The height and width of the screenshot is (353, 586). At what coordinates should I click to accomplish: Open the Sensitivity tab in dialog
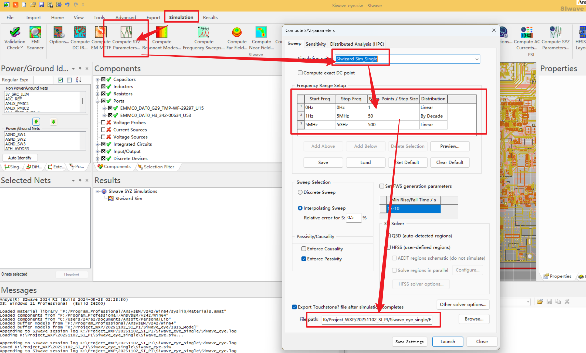click(316, 44)
